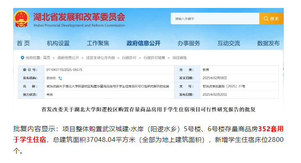Click the document name in the 名称 row
301x163 pixels.
pos(108,86)
